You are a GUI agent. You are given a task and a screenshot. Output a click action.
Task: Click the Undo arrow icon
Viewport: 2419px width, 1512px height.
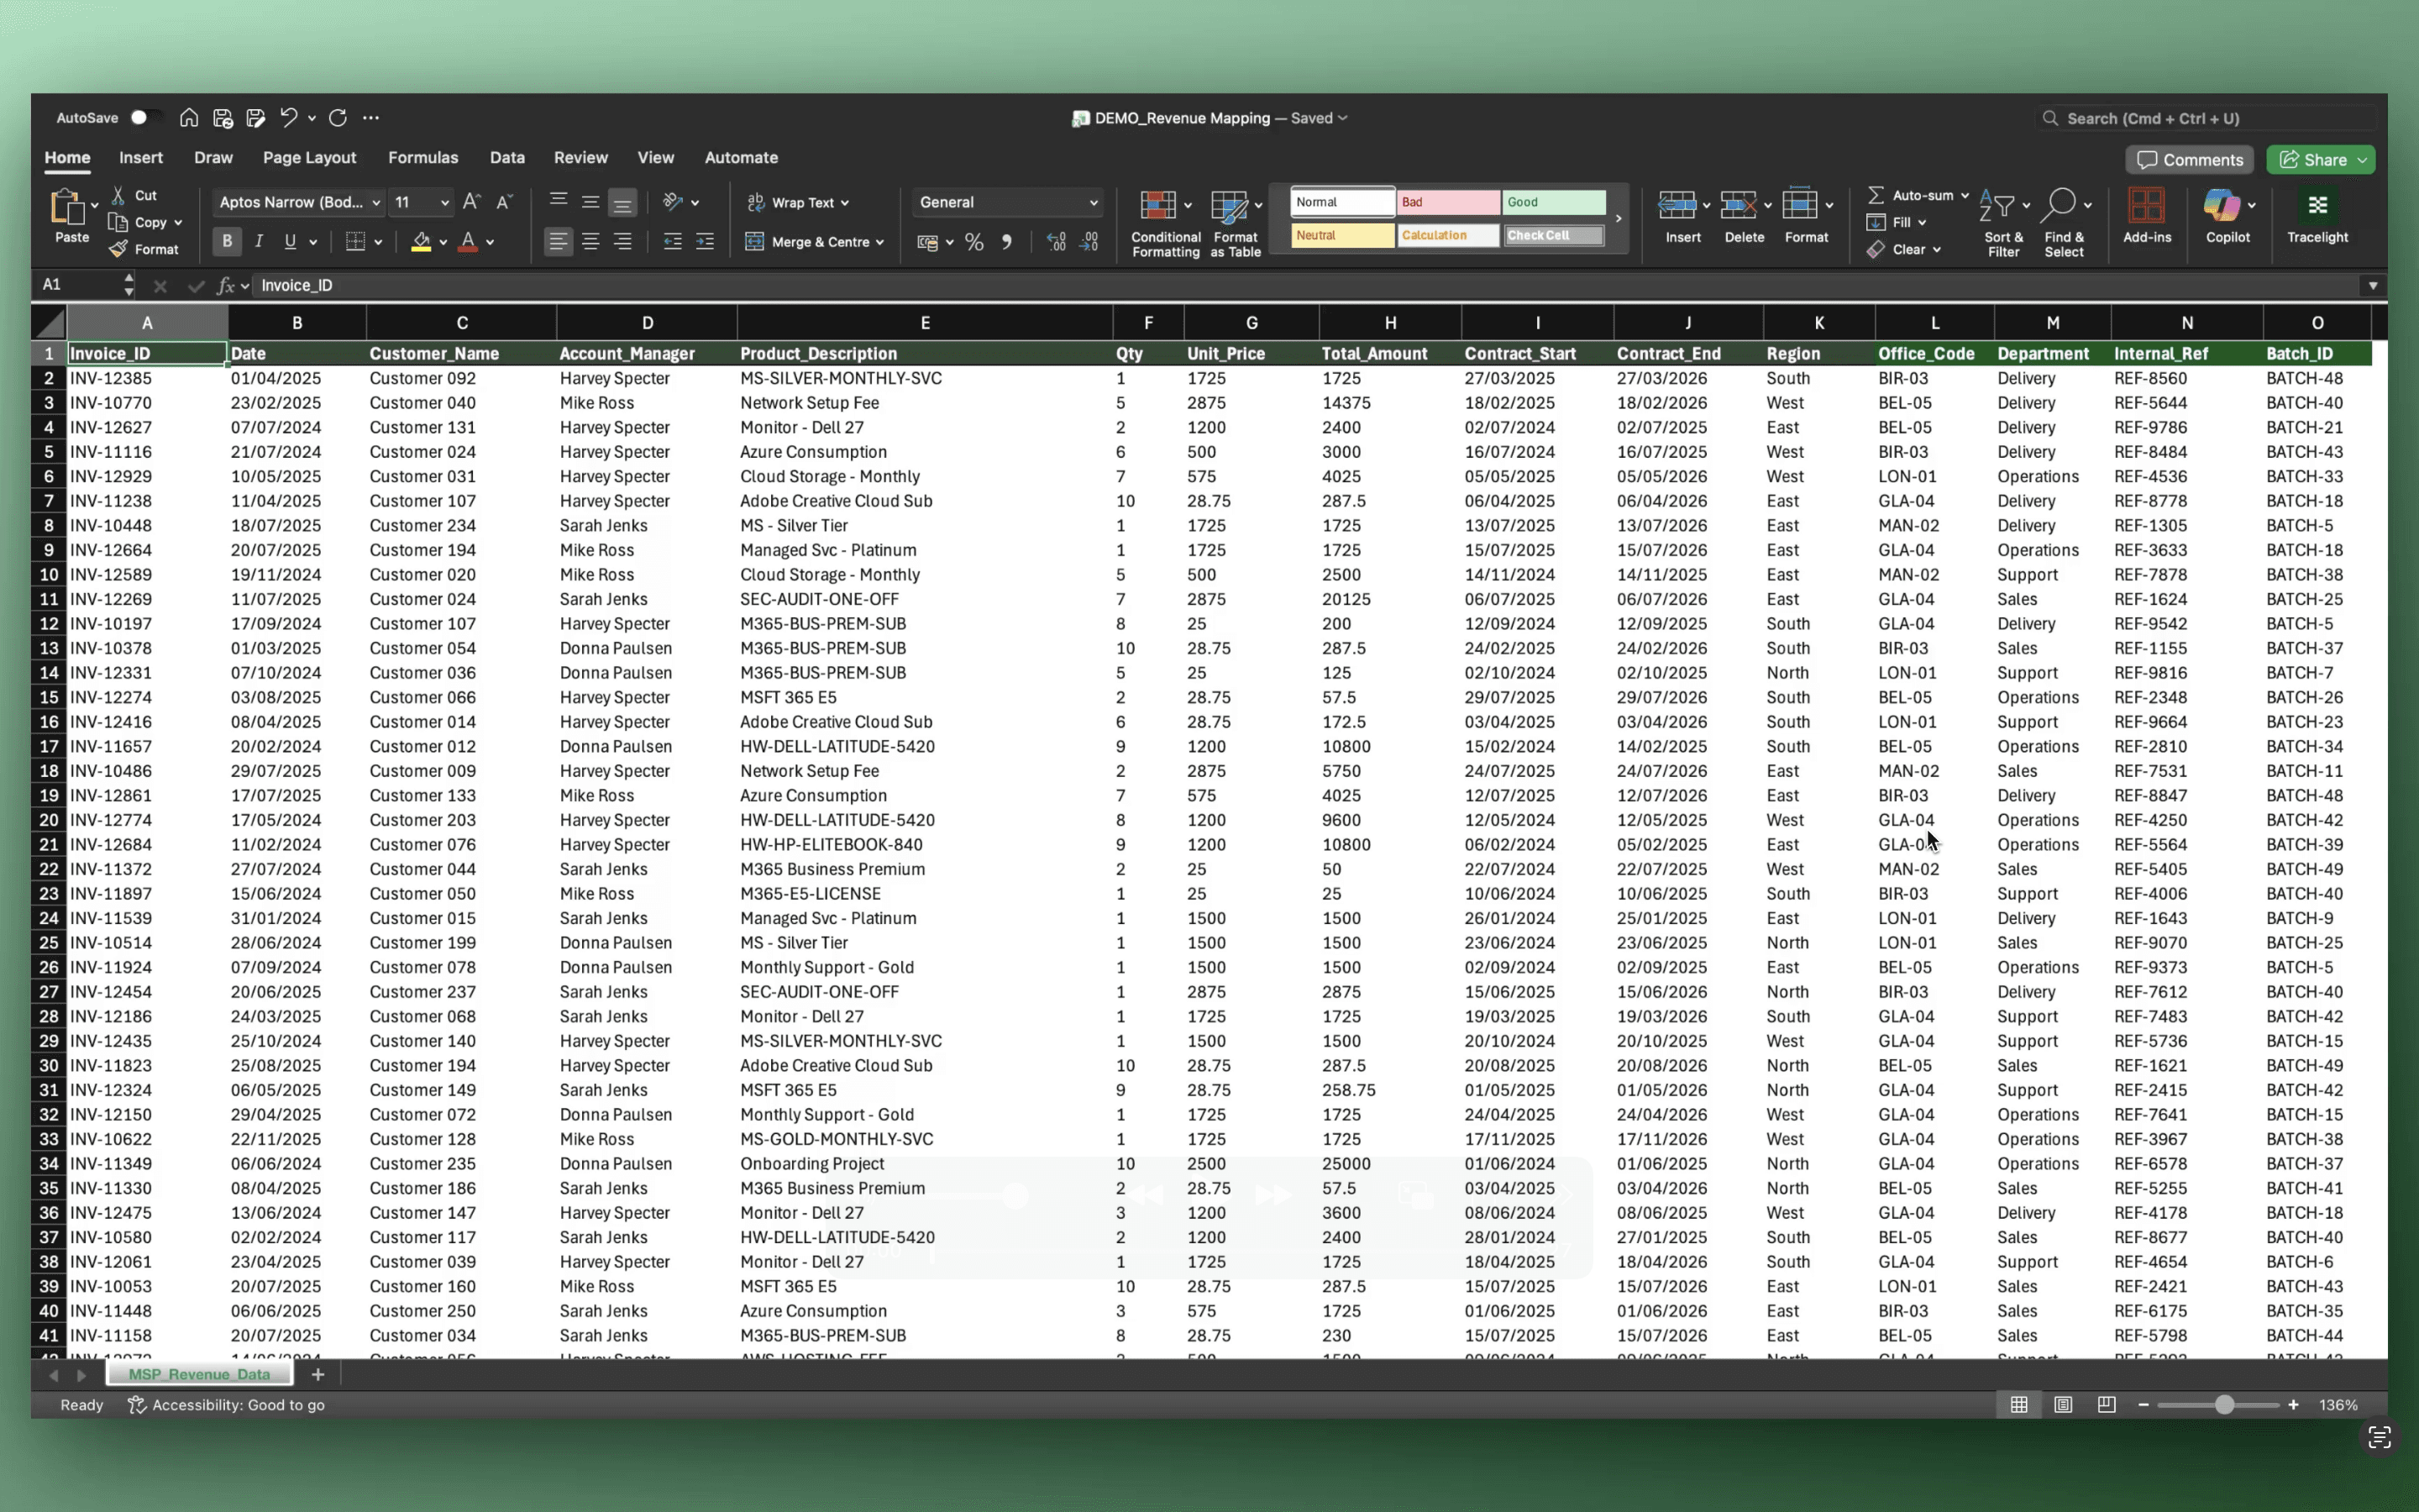(289, 118)
